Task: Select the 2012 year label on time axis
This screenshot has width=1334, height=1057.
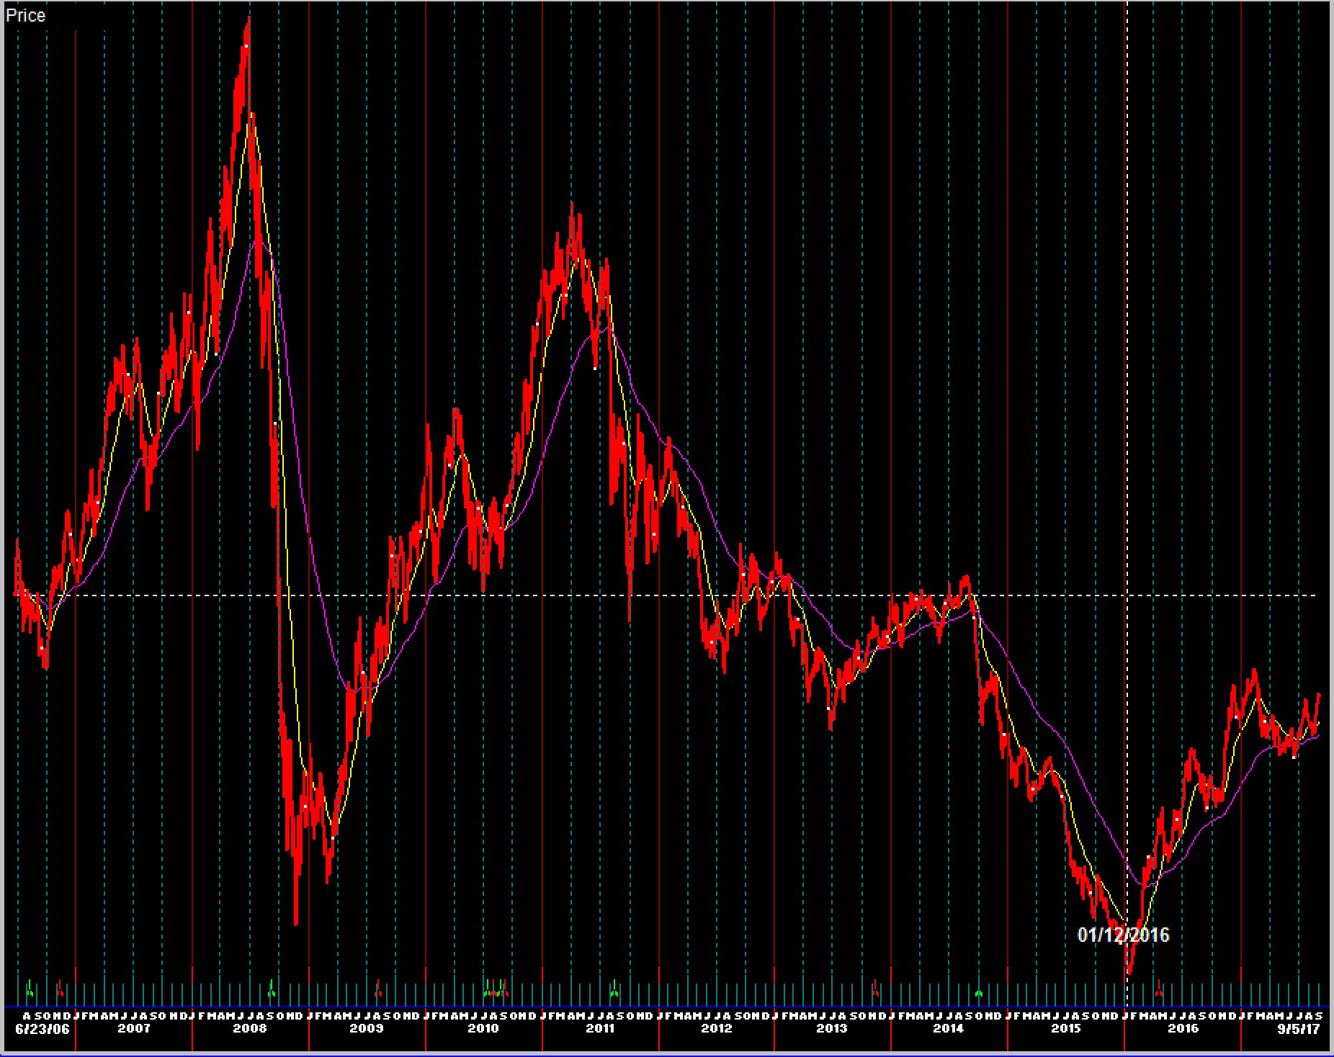Action: [717, 1028]
